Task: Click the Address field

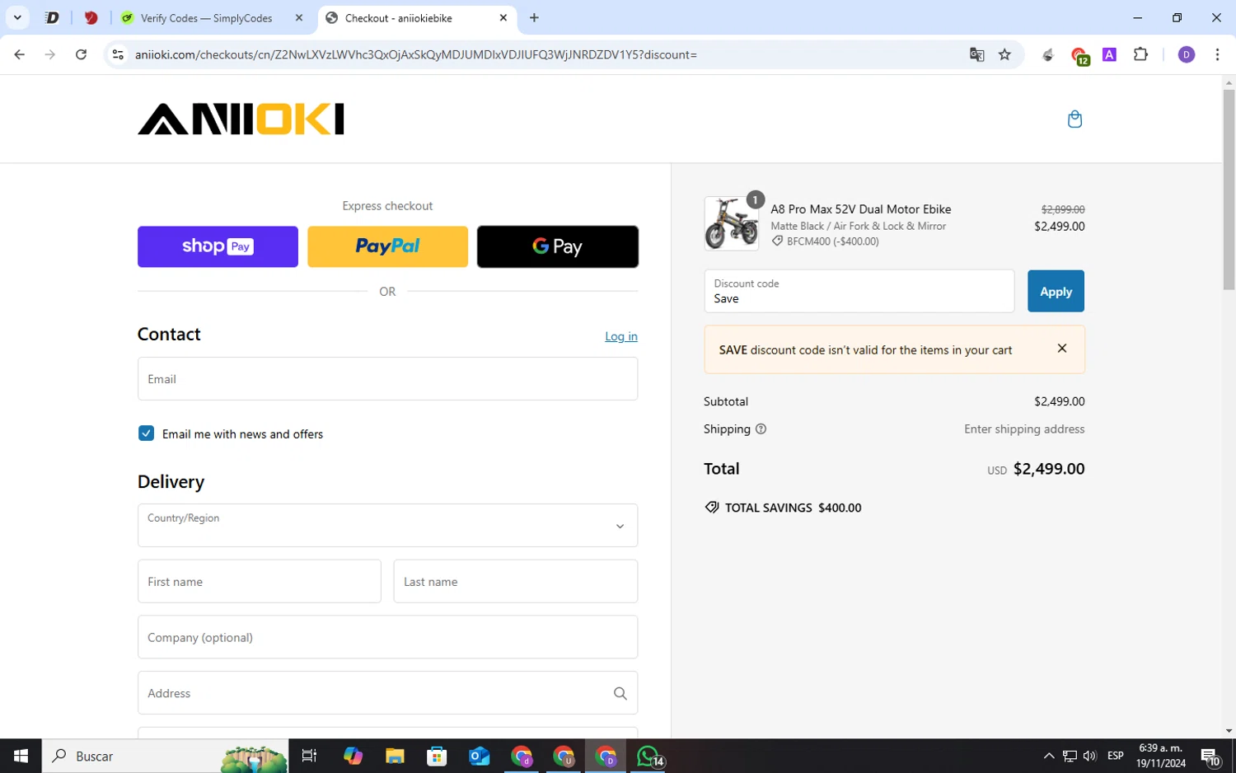Action: [387, 693]
